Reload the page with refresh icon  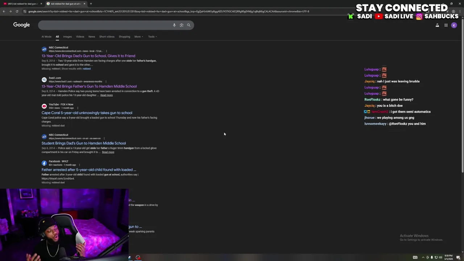point(17,11)
